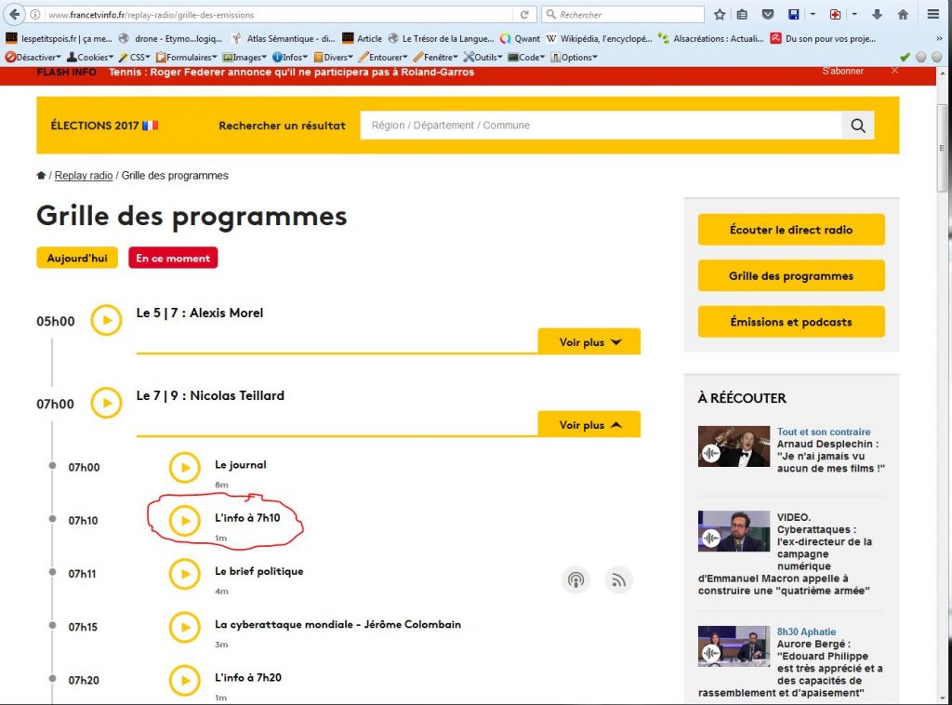Play Le 5 | 7 Alexis Morel show

[x=106, y=321]
